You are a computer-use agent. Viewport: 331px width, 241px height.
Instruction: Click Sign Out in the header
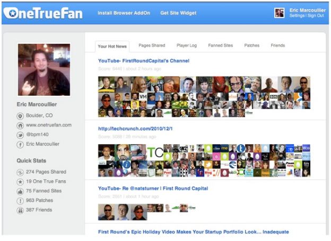pos(316,15)
